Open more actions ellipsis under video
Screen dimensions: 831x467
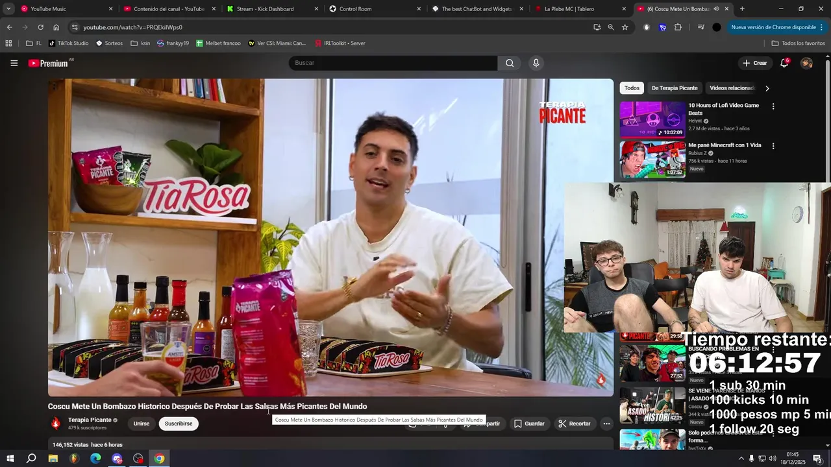(606, 424)
